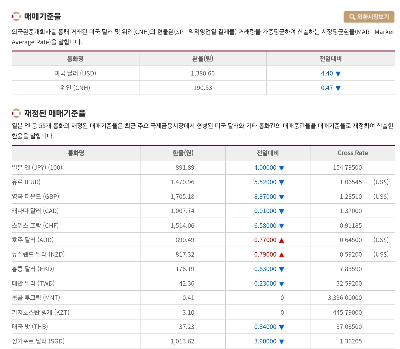
Task: Click the down arrow in THB row
Action: click(x=281, y=327)
